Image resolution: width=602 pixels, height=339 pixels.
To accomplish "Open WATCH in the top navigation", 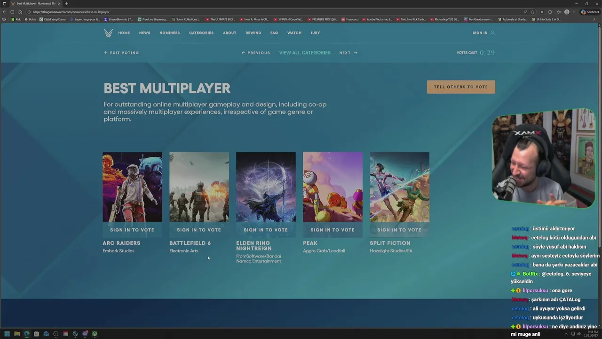I will point(294,33).
